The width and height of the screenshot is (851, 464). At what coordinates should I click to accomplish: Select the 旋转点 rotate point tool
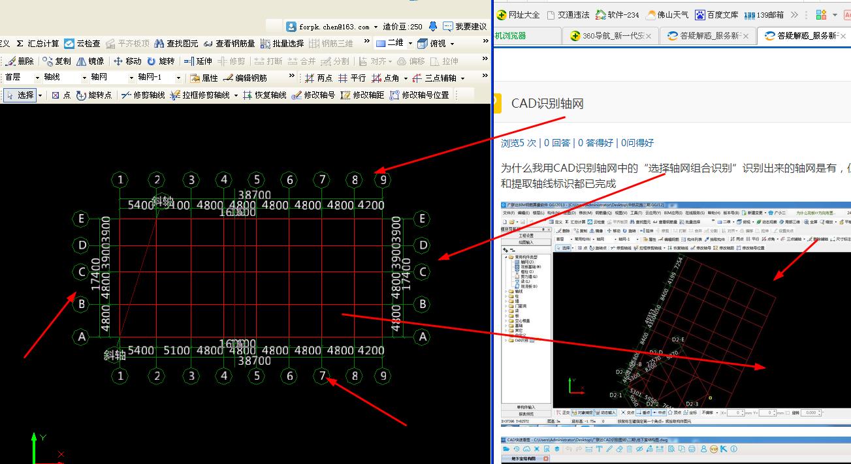click(93, 95)
